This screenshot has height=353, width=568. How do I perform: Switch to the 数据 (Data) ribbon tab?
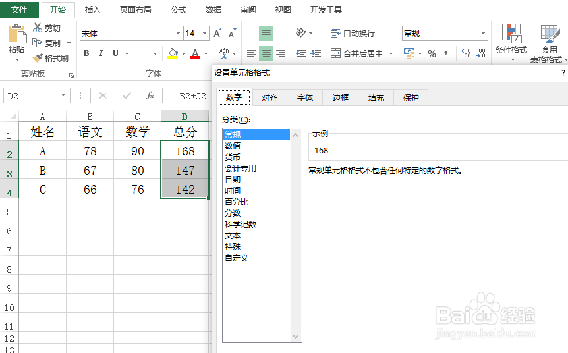213,10
